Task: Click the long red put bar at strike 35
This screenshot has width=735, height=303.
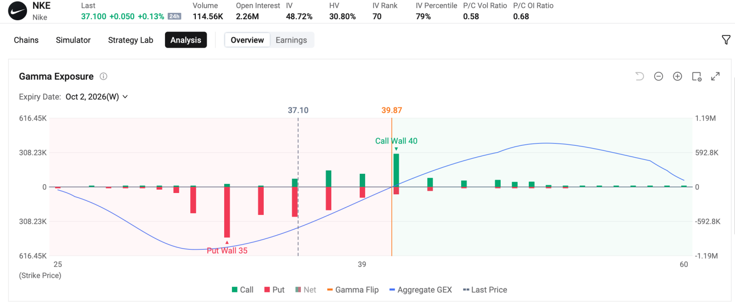Action: [227, 212]
